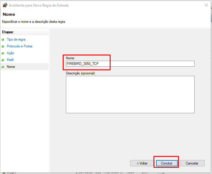The width and height of the screenshot is (212, 174).
Task: Click the 'Etapas:' sidebar header
Action: point(8,32)
